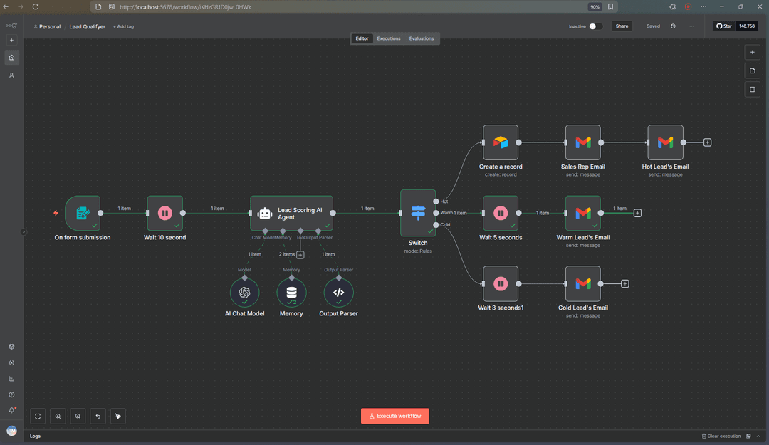769x445 pixels.
Task: Select the Lead Scoring AI Agent node
Action: tap(291, 213)
